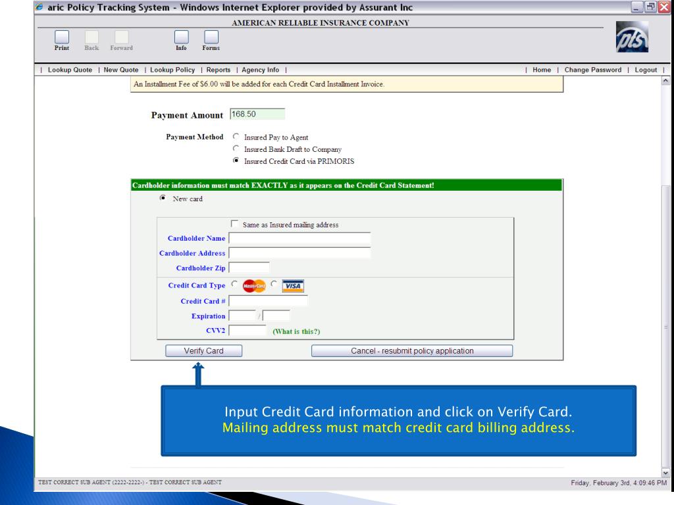Click Cancel - resubmit policy application button
The height and width of the screenshot is (505, 674).
412,351
